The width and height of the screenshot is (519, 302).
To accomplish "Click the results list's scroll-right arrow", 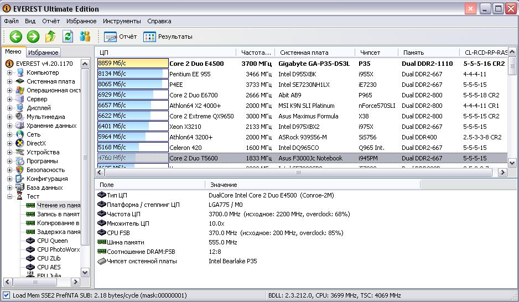I will pos(502,173).
